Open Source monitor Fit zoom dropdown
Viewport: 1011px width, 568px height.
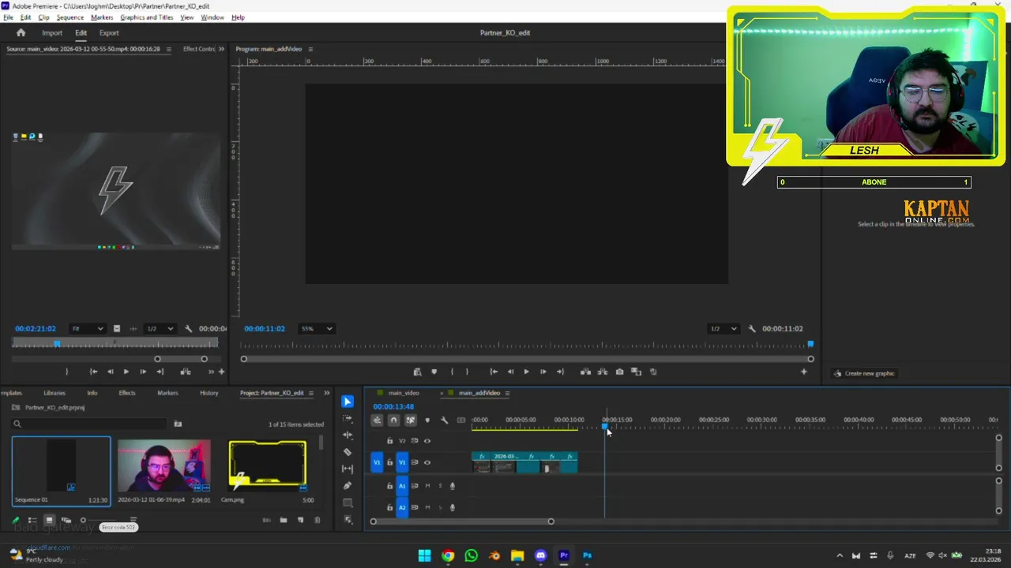click(88, 329)
